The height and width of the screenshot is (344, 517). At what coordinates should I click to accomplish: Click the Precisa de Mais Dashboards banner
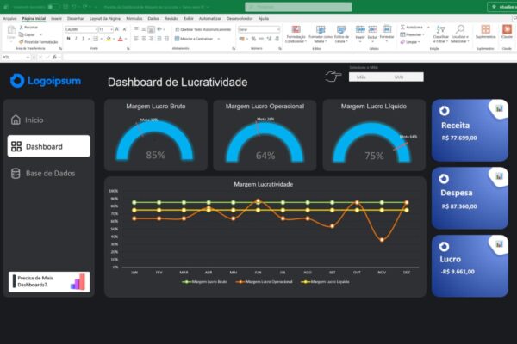(x=49, y=281)
